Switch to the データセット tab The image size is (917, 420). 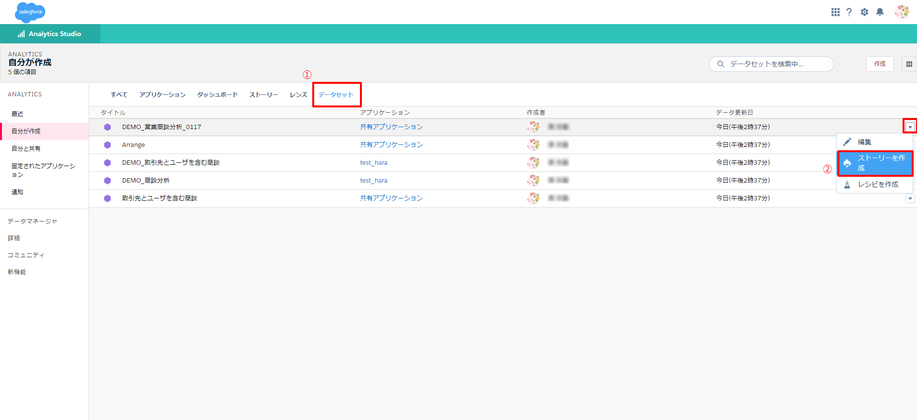(x=336, y=95)
